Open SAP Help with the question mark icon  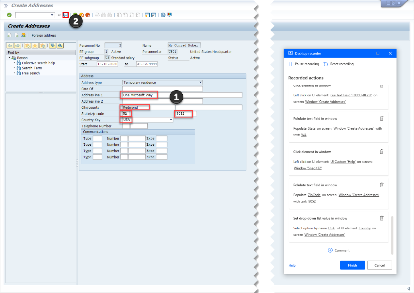tap(162, 15)
